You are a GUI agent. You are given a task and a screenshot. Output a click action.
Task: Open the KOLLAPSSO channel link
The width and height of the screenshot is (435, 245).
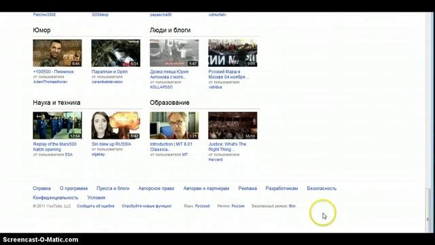click(161, 87)
